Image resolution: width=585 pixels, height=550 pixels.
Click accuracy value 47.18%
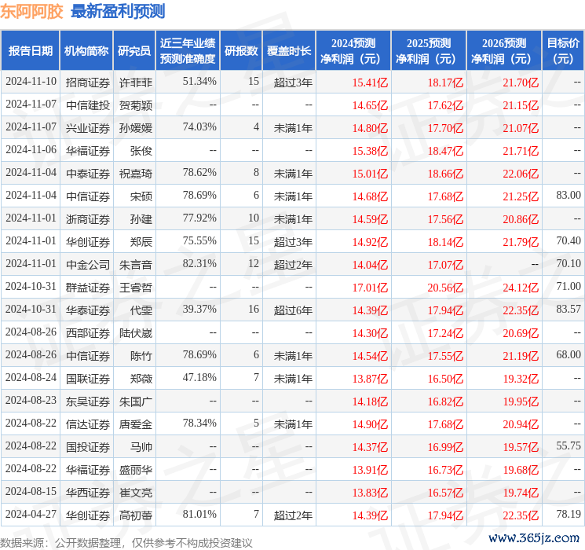[x=199, y=377]
